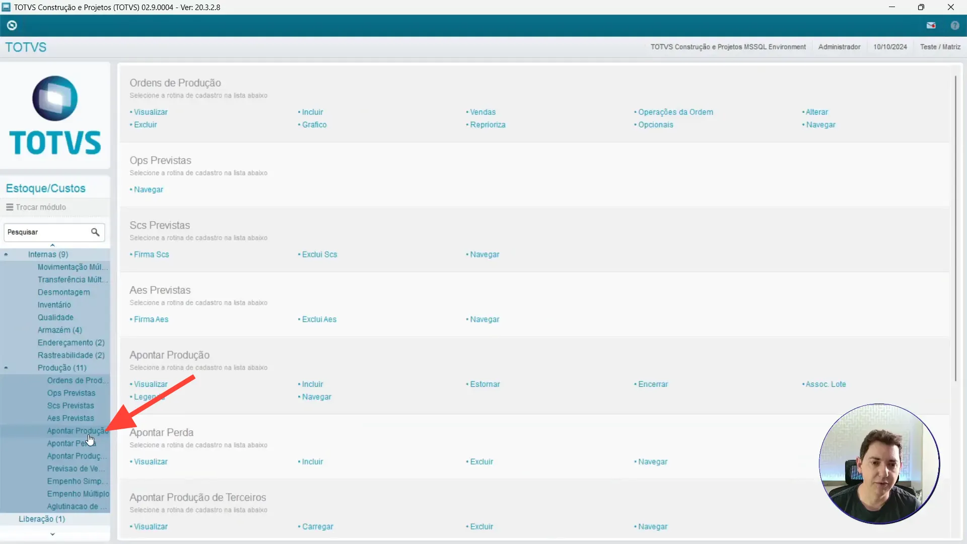Viewport: 967px width, 544px height.
Task: Click Visualizar under Apontar Produção de Terceiros
Action: [151, 526]
